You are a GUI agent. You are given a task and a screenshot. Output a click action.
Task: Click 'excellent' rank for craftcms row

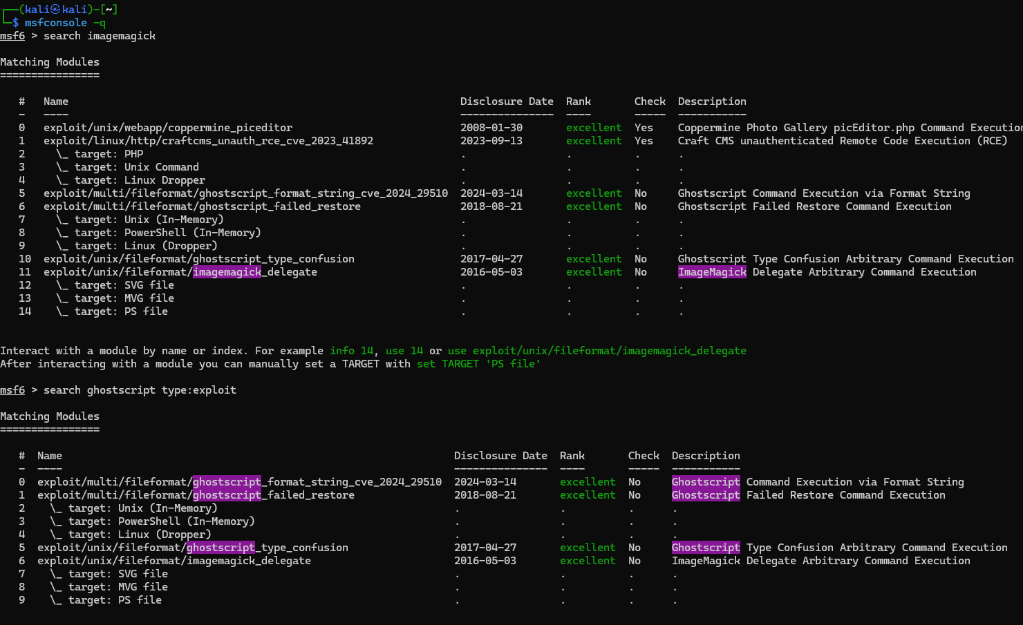[x=594, y=141]
